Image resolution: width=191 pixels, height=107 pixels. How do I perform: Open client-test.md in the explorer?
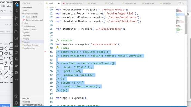pos(31,17)
